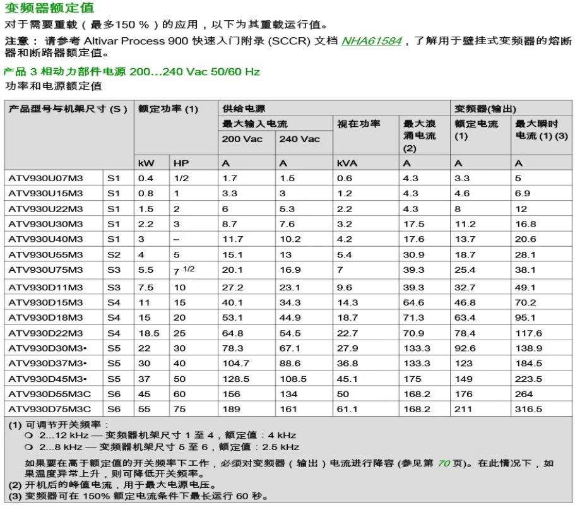This screenshot has width=575, height=505.
Task: Open the NHA61584 document link
Action: [x=371, y=41]
